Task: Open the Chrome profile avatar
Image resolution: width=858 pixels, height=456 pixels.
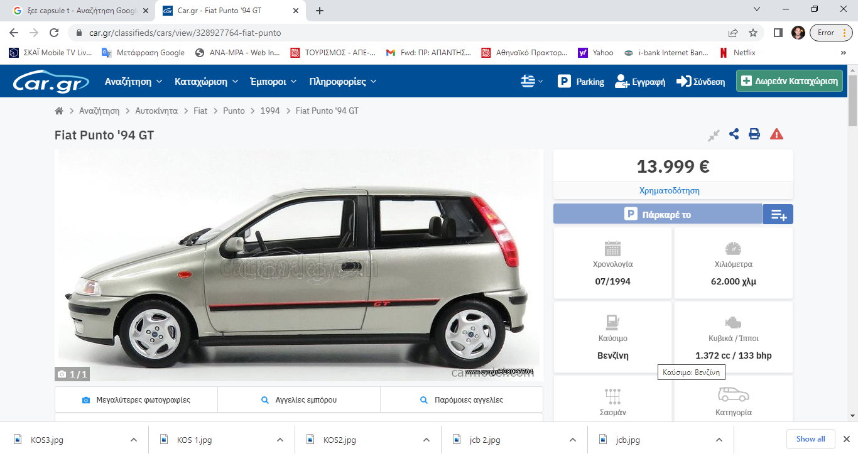Action: coord(798,33)
